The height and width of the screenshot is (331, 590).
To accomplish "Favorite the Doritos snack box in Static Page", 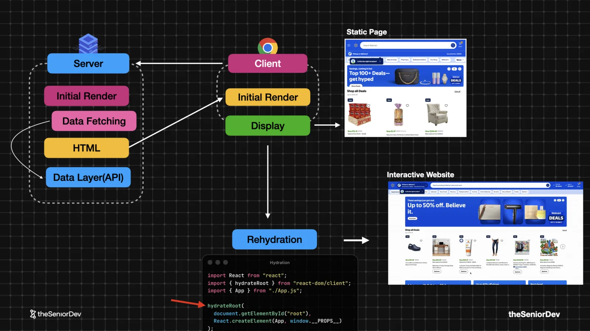I will (368, 106).
